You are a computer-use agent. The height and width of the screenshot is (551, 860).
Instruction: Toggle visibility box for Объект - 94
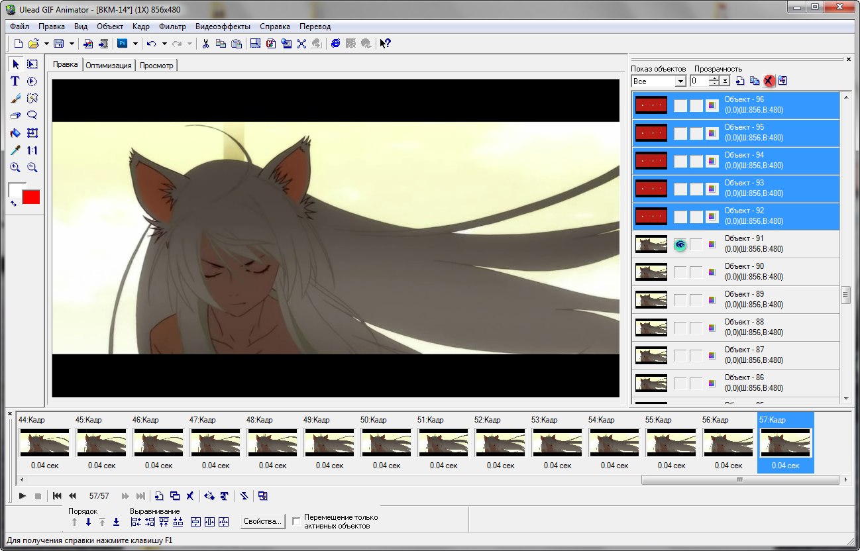pyautogui.click(x=680, y=161)
